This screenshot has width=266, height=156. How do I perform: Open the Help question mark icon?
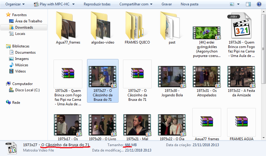point(259,4)
